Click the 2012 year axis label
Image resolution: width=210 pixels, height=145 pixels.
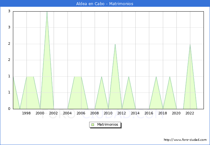(122, 113)
